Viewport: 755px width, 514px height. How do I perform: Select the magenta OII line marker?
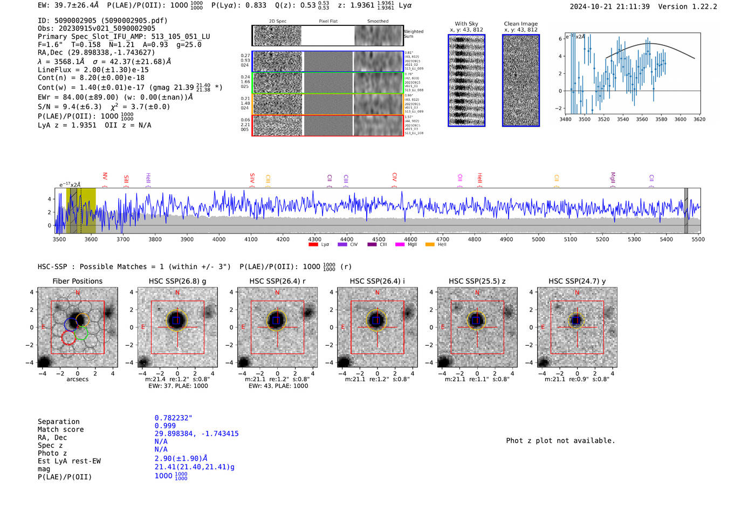coord(460,181)
